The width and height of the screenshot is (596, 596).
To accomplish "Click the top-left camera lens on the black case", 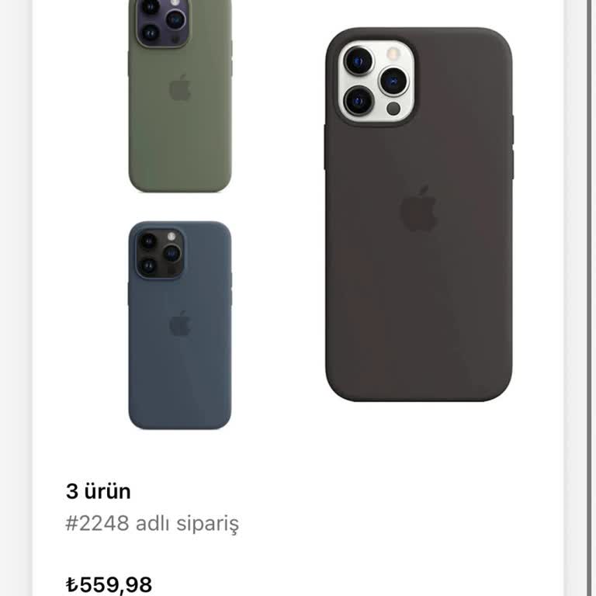I will pyautogui.click(x=359, y=61).
